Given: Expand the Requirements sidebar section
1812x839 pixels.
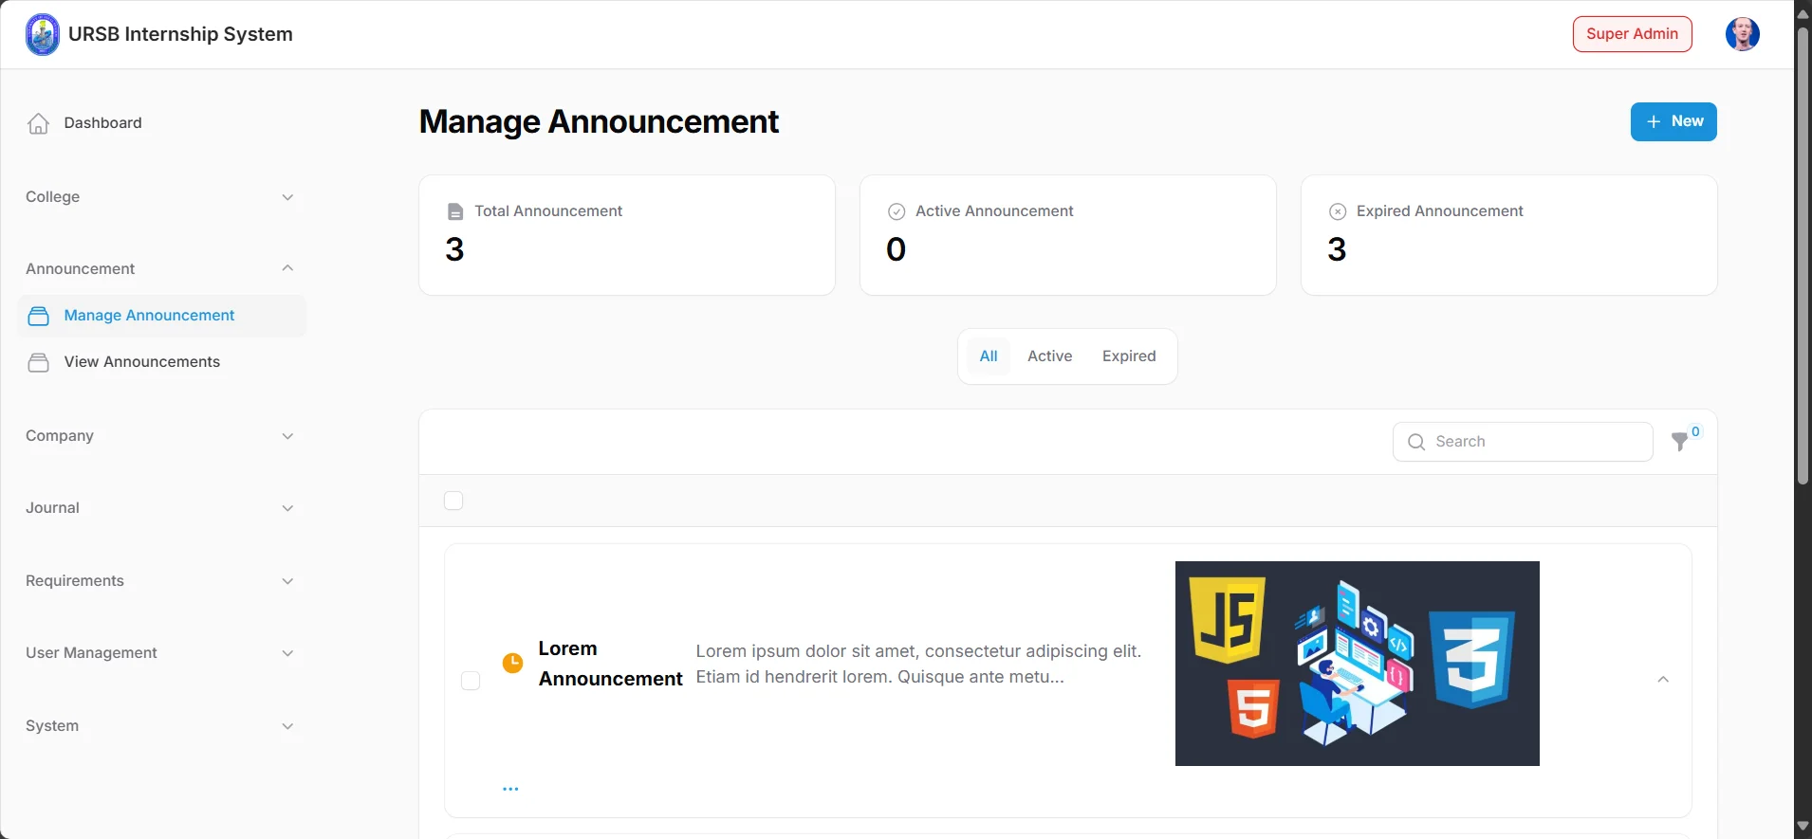Looking at the screenshot, I should (x=159, y=581).
